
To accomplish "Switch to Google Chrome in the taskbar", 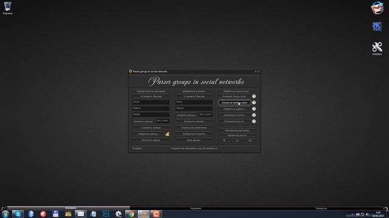I will [x=131, y=214].
